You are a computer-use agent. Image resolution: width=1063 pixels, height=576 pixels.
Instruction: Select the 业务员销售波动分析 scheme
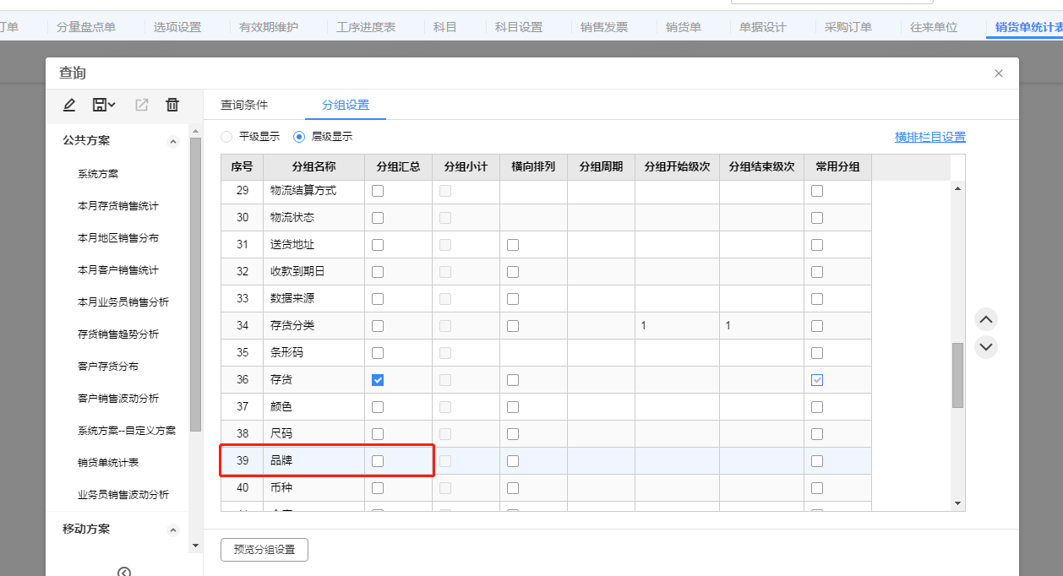123,495
